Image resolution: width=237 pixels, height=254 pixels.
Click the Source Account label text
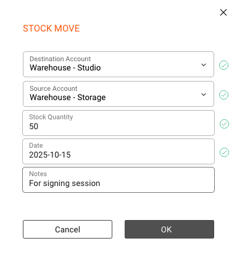(x=54, y=88)
